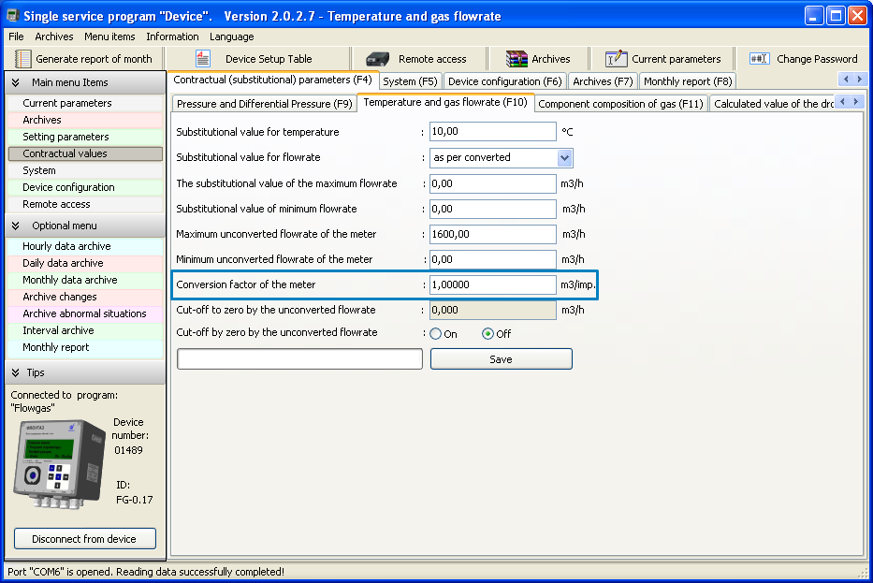Select Archives in Main menu Items list

[x=85, y=120]
